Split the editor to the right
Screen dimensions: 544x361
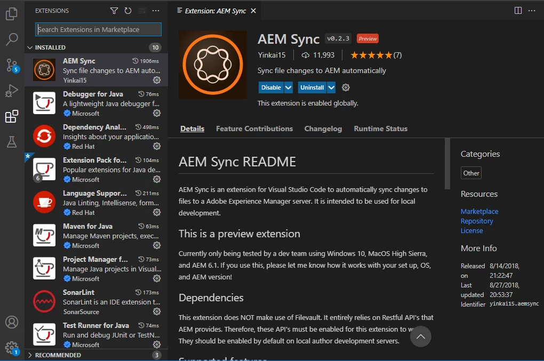tap(518, 11)
